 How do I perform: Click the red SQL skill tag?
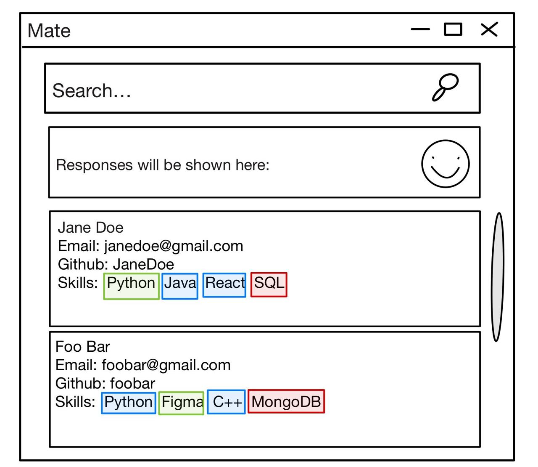(x=269, y=284)
